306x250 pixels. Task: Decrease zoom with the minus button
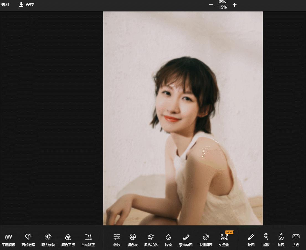(211, 5)
